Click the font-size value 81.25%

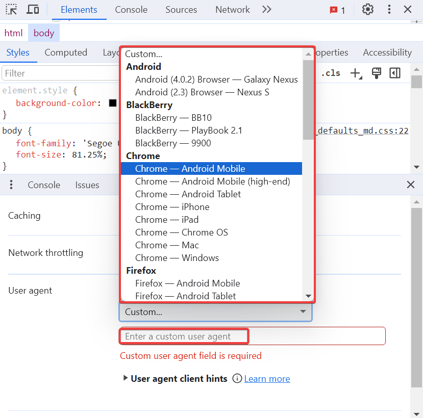pos(87,154)
